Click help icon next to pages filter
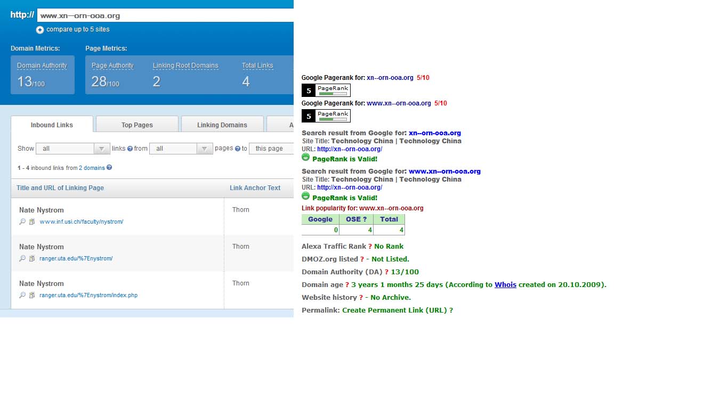728x409 pixels. click(238, 149)
